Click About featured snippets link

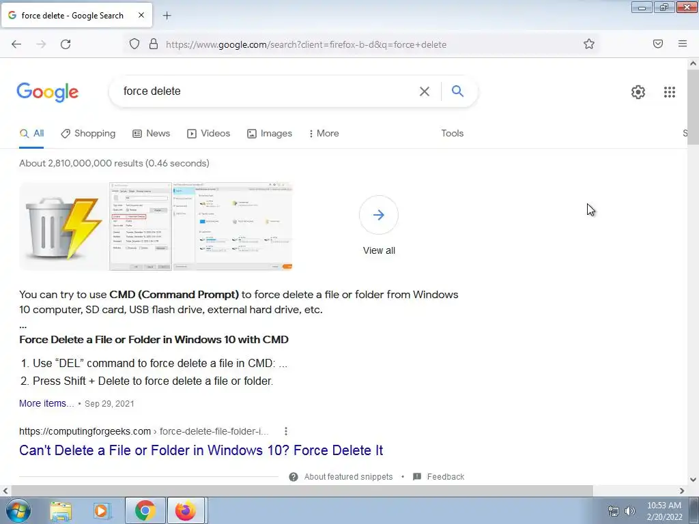pyautogui.click(x=348, y=477)
